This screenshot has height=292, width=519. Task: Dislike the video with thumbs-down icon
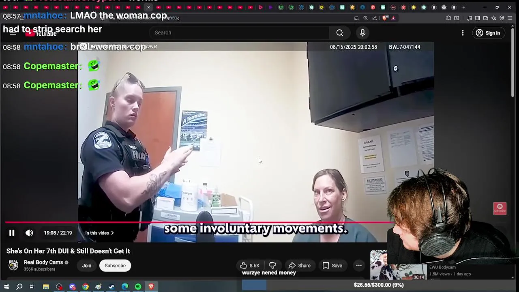272,266
